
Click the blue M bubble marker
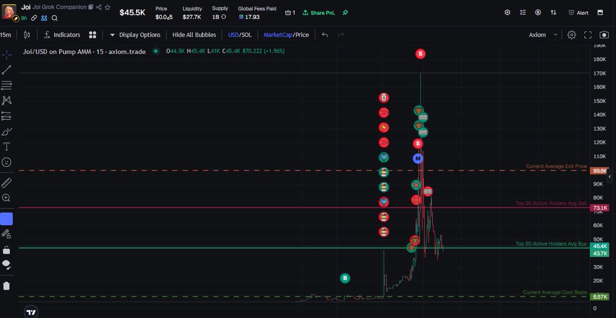(x=418, y=158)
